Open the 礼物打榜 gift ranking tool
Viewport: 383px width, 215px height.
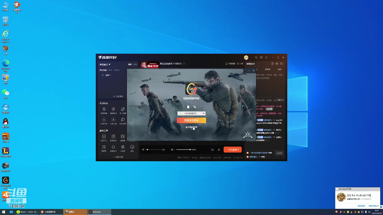[104, 121]
